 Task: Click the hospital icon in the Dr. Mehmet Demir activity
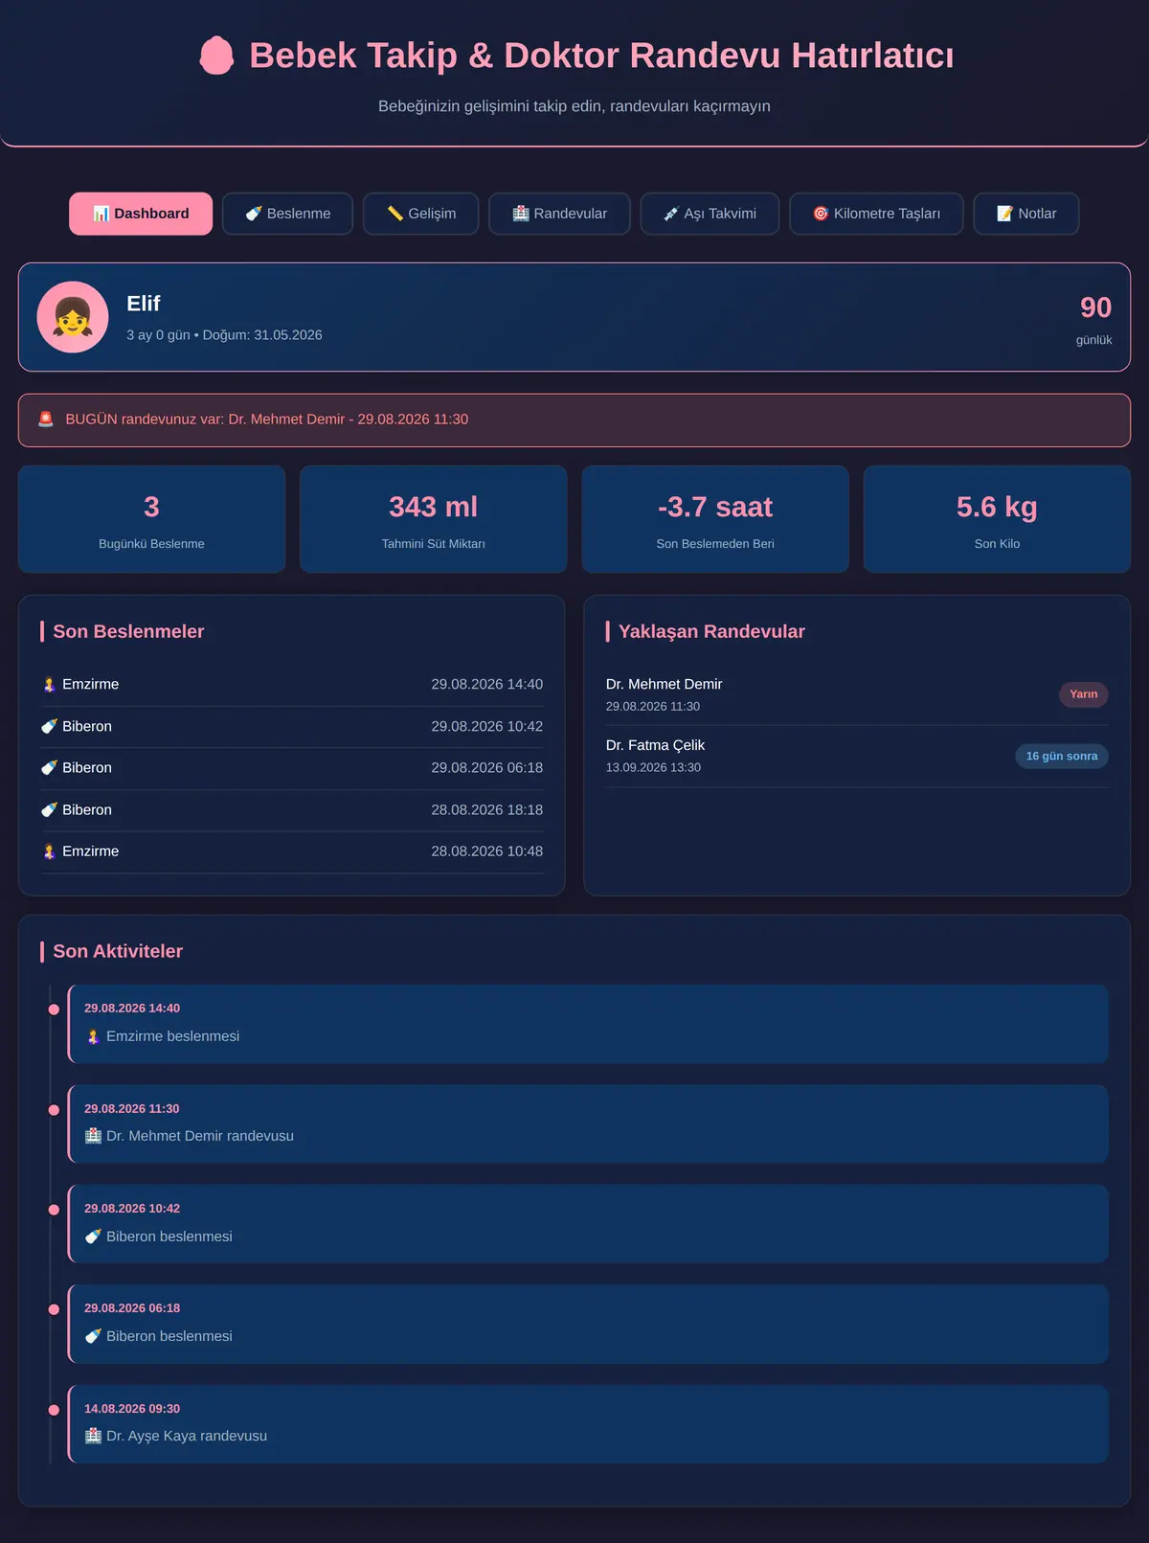tap(93, 1136)
